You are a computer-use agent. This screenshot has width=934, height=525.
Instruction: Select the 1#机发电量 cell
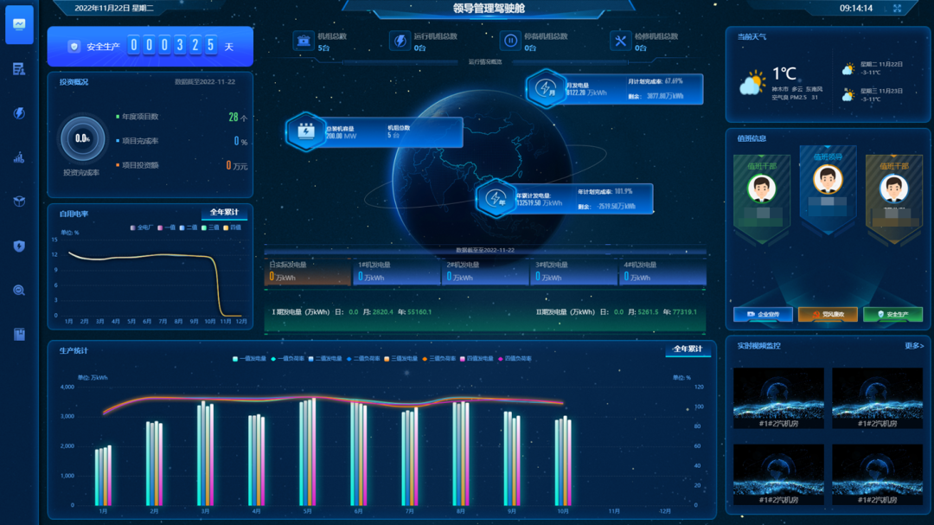point(397,272)
